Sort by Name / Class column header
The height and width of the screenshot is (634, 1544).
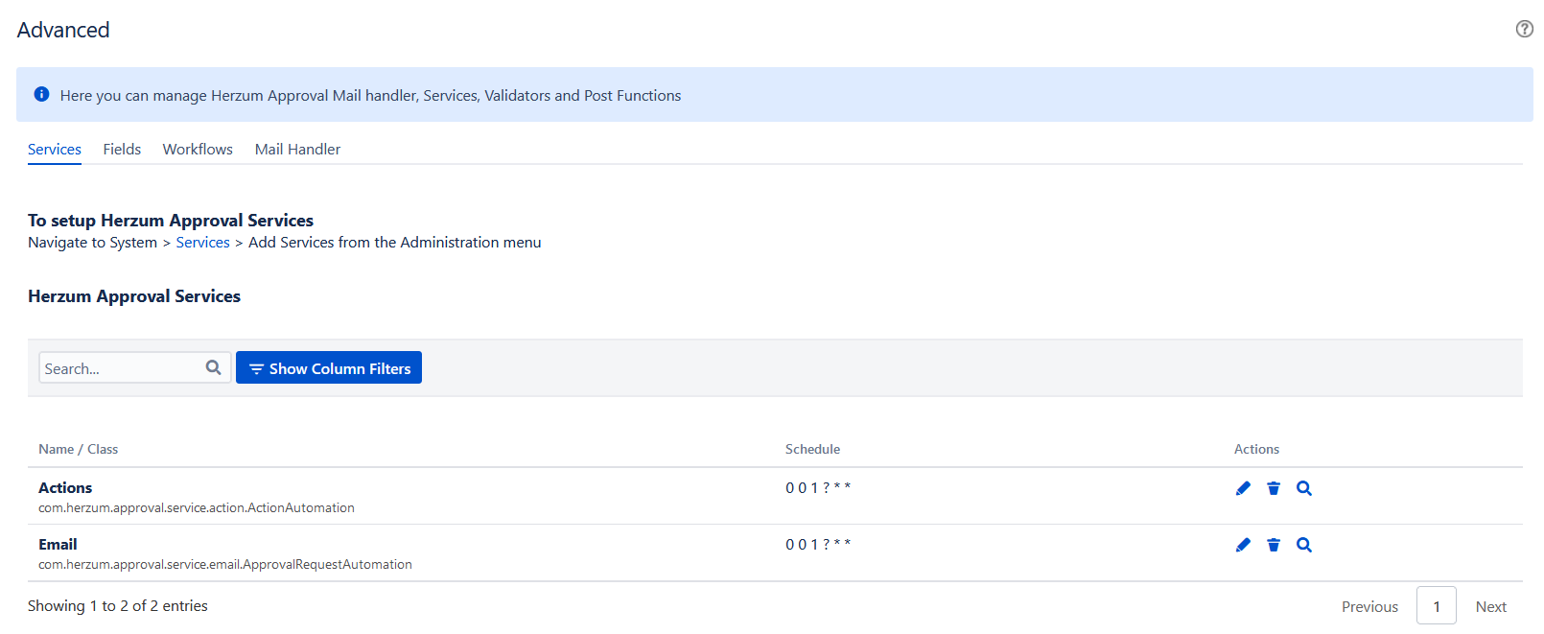click(x=79, y=449)
